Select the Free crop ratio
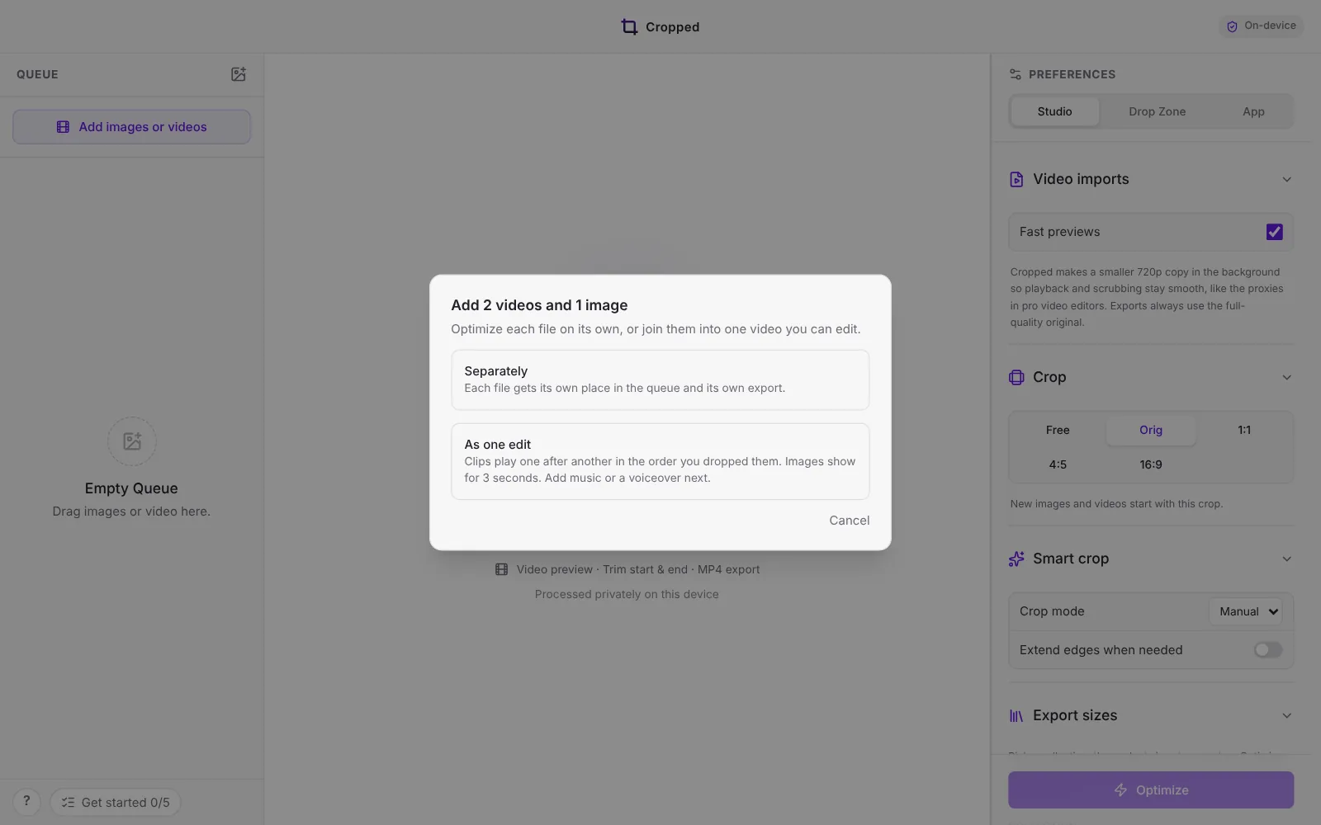The height and width of the screenshot is (825, 1321). 1058,430
